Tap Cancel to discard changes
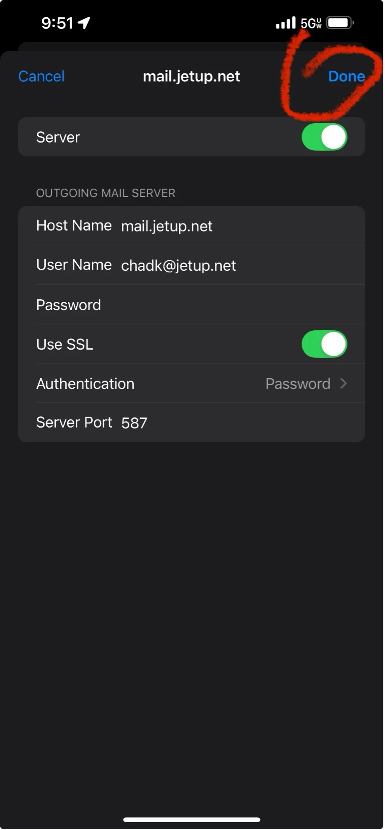 pos(41,76)
